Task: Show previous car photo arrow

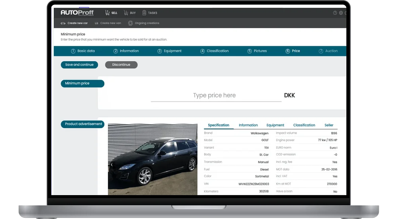Action: tap(111, 165)
